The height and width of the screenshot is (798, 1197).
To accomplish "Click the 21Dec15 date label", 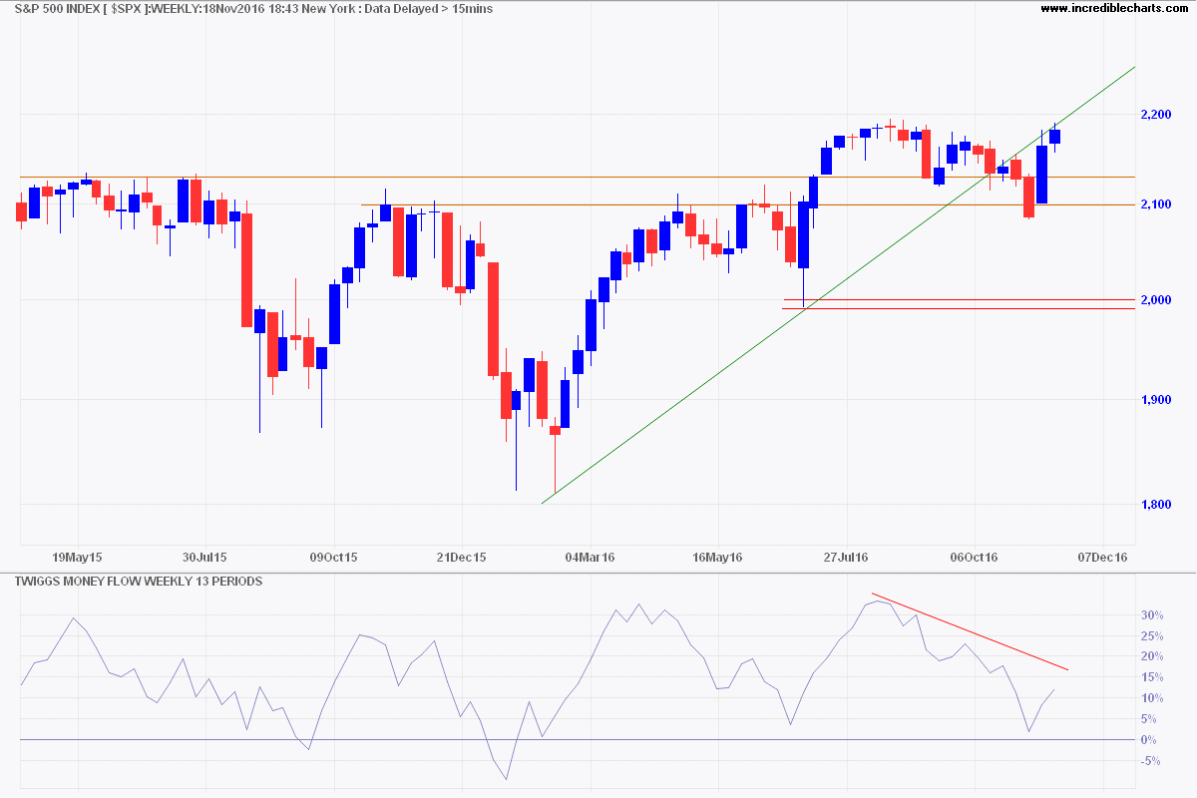I will tap(461, 557).
